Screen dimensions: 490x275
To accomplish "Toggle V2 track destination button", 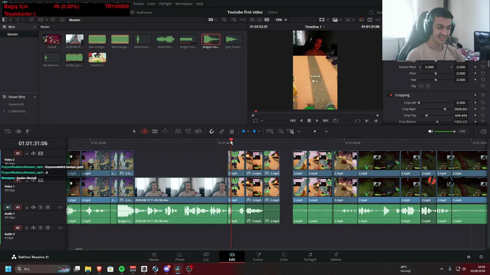I will coord(18,154).
